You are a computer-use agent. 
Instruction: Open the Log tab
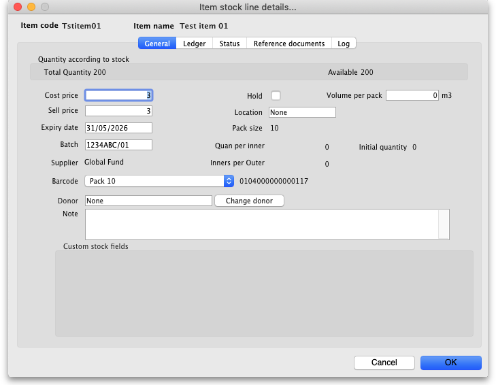[344, 44]
